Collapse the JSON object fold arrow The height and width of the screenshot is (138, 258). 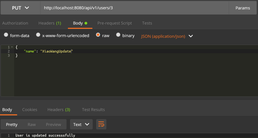[12, 47]
